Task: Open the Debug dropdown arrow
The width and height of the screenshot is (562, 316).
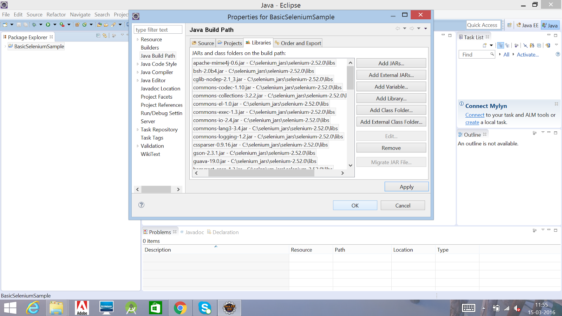Action: 41,25
